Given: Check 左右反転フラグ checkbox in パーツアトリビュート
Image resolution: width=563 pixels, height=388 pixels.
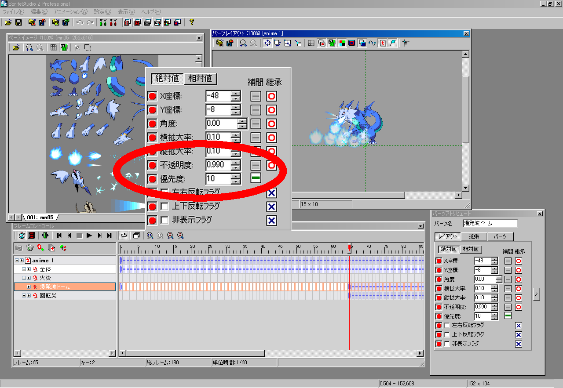Looking at the screenshot, I should coord(447,326).
